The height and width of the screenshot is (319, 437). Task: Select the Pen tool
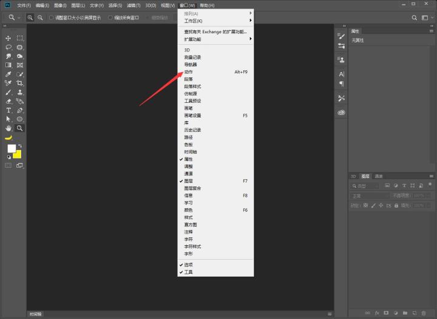tap(19, 110)
